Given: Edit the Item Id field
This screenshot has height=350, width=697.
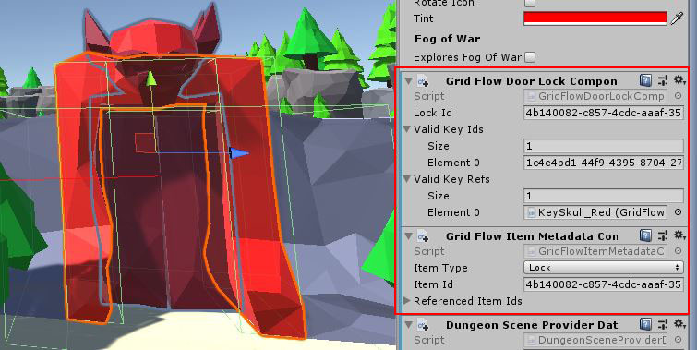Looking at the screenshot, I should point(603,284).
